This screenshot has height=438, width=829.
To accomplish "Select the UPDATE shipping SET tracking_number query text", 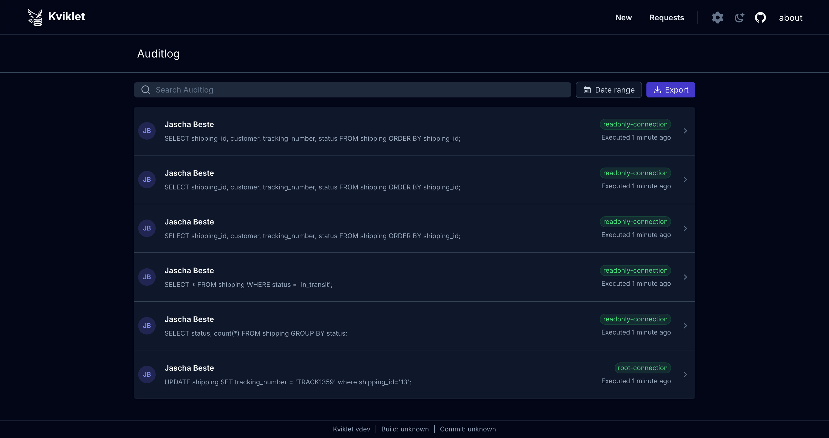I will (x=288, y=382).
